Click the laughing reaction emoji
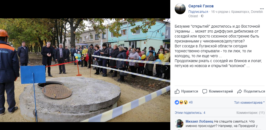 click(x=181, y=102)
